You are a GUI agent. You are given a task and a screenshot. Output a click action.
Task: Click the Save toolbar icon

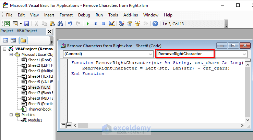point(27,24)
